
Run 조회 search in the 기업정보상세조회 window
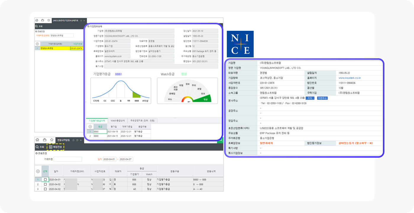[x=39, y=26]
